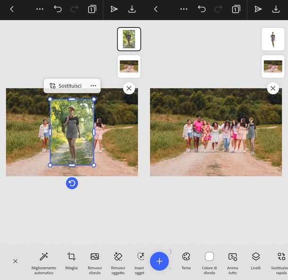Choose Rimuovi oggetto eraser tool
Image resolution: width=288 pixels, height=280 pixels.
[x=118, y=263]
